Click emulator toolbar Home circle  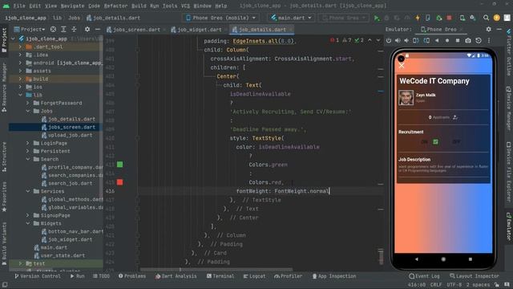[x=447, y=41]
